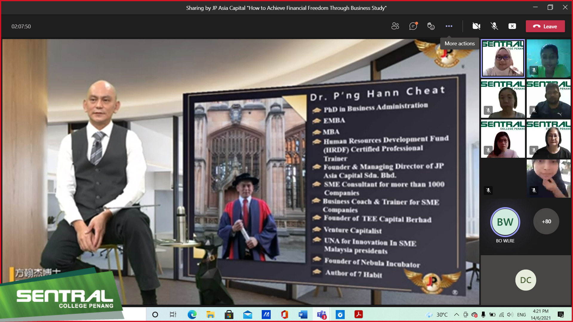Open File Explorer from the taskbar
The width and height of the screenshot is (573, 322).
pyautogui.click(x=210, y=315)
